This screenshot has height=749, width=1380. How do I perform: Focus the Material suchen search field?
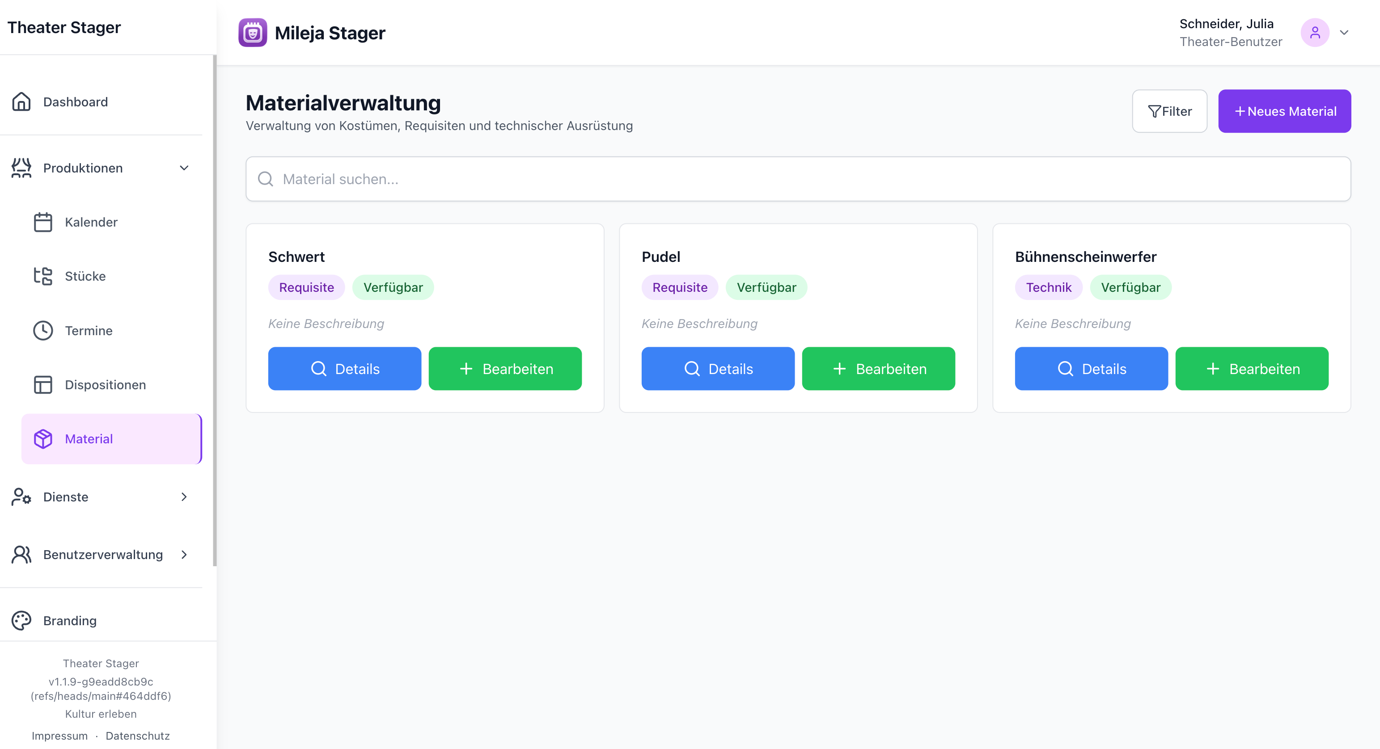point(798,179)
